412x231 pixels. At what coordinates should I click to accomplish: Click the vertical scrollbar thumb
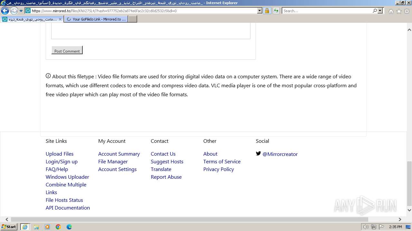pyautogui.click(x=409, y=183)
